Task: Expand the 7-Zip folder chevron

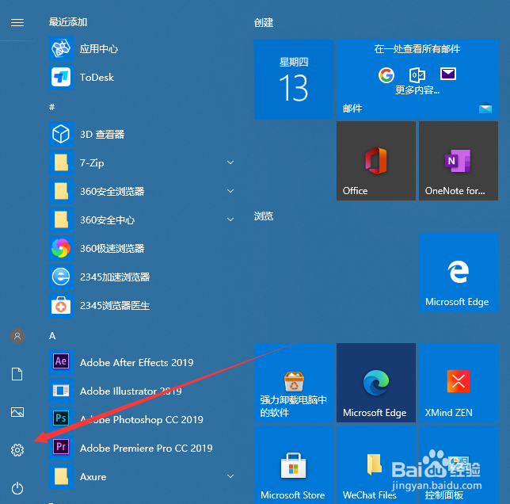Action: pyautogui.click(x=230, y=162)
